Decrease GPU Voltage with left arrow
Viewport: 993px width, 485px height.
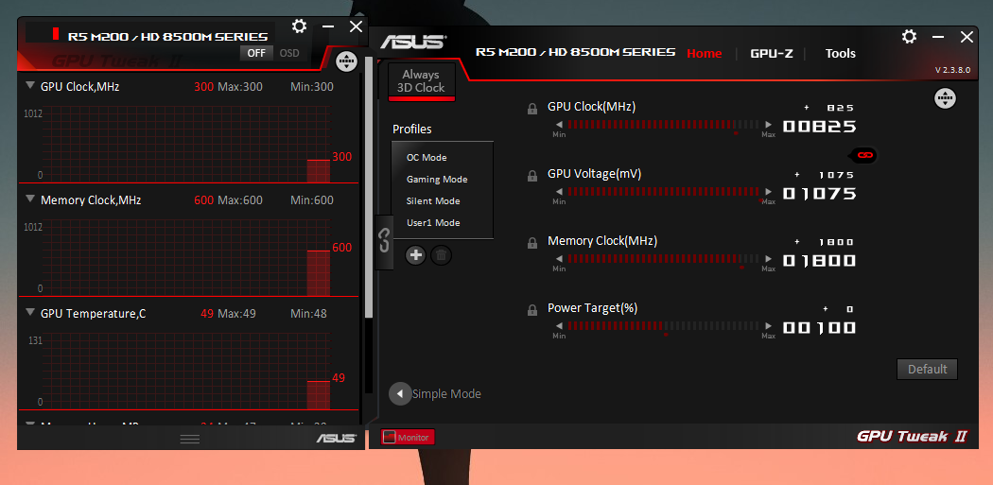(x=559, y=192)
